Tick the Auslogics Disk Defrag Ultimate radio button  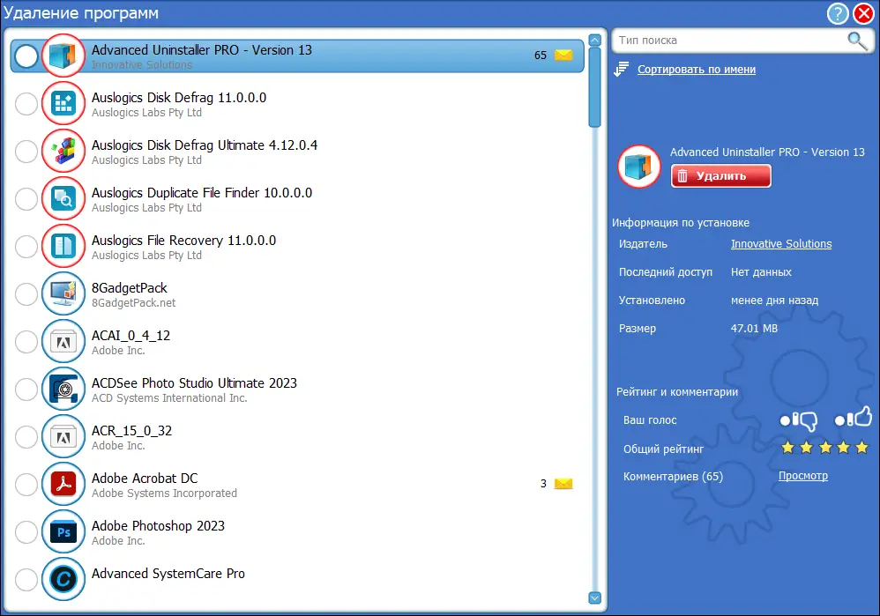(x=26, y=152)
